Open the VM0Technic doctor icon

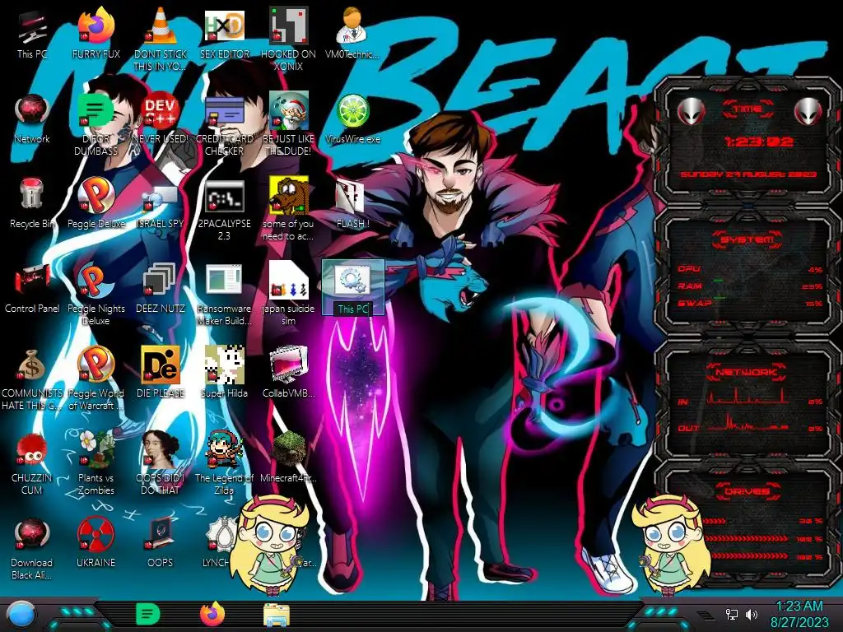coord(352,33)
